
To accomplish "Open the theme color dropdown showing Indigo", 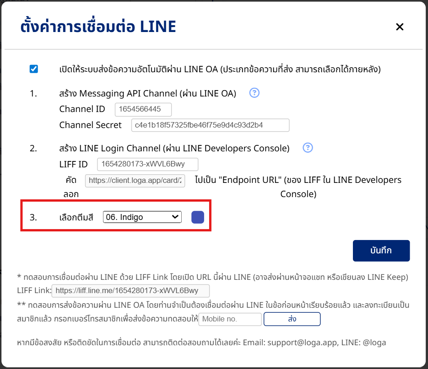I will click(x=142, y=217).
